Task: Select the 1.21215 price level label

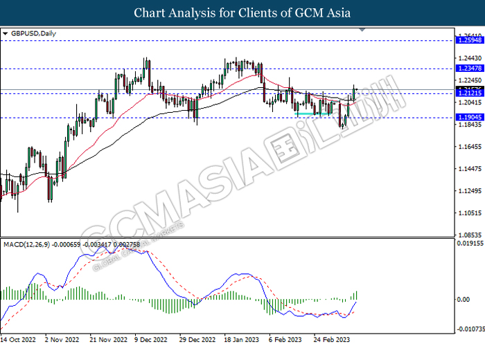Action: coord(470,93)
